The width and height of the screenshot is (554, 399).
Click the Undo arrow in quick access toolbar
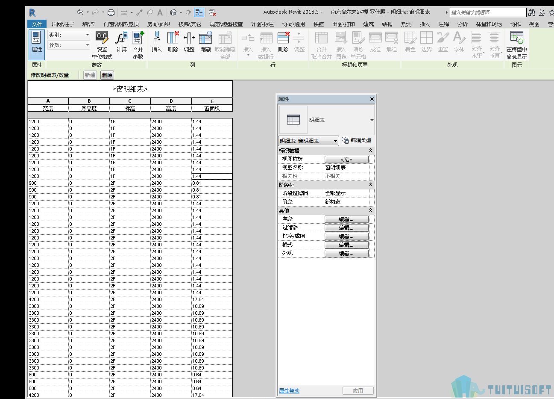[x=80, y=12]
